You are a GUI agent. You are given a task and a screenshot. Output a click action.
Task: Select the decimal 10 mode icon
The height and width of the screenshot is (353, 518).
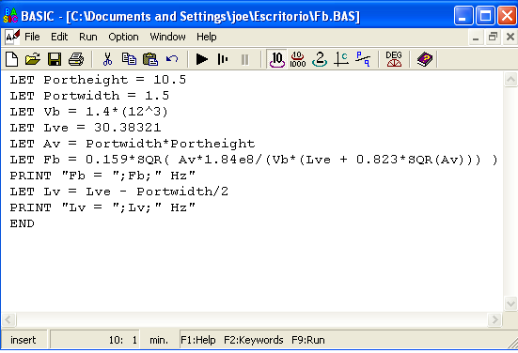pyautogui.click(x=276, y=59)
